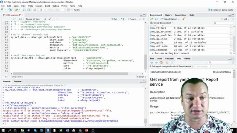
Task: Open the Import Dataset dropdown
Action: tap(170, 19)
